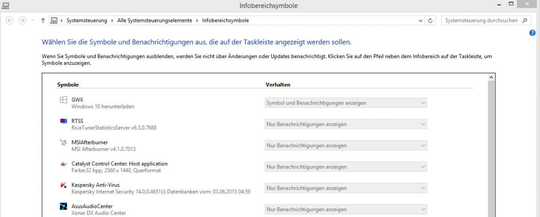Go forward with the forward arrow

[23, 20]
